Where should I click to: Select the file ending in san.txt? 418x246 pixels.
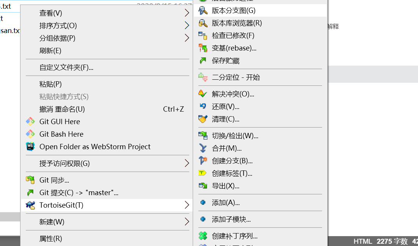coord(10,30)
